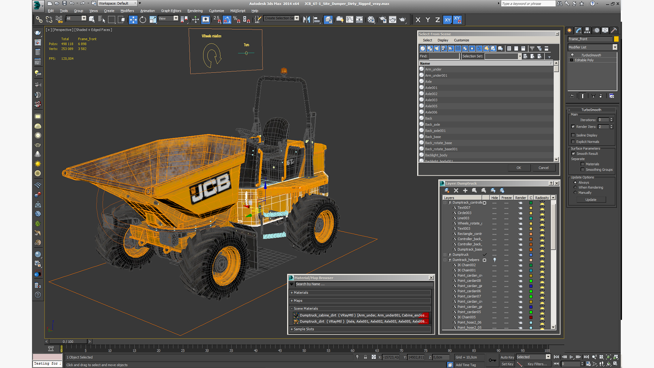
Task: Collapse the Dumptrack_helpers layer tree
Action: (445, 260)
